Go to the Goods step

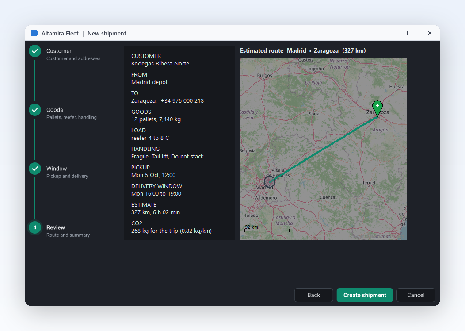coord(54,110)
